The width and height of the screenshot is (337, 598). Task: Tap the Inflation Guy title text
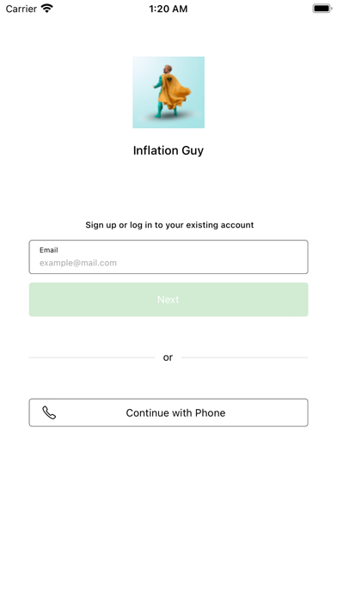(x=168, y=150)
